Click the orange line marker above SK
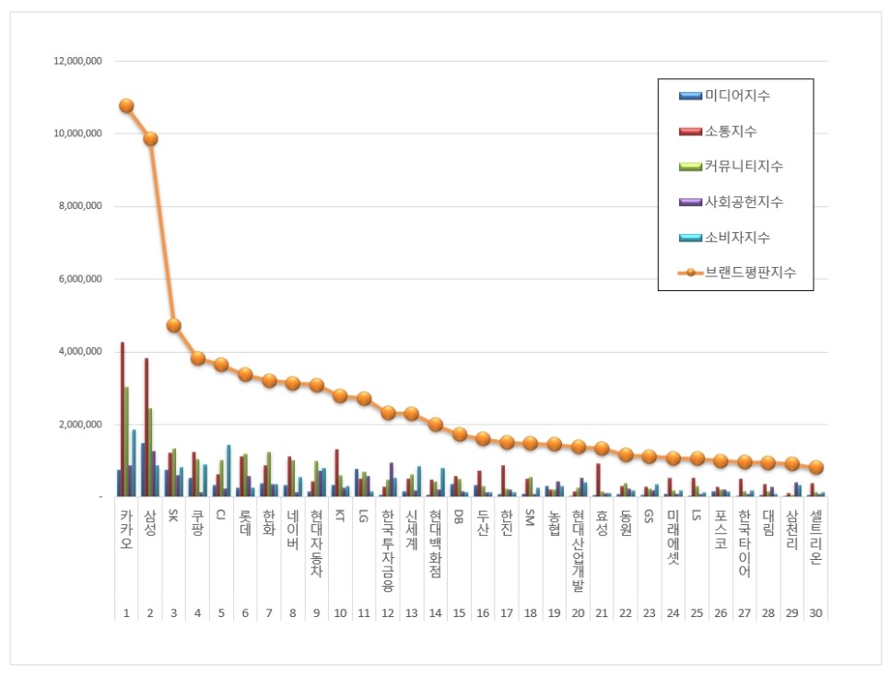 click(174, 325)
